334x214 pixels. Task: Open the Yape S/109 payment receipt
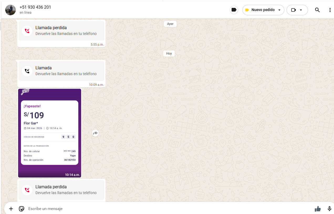click(50, 133)
